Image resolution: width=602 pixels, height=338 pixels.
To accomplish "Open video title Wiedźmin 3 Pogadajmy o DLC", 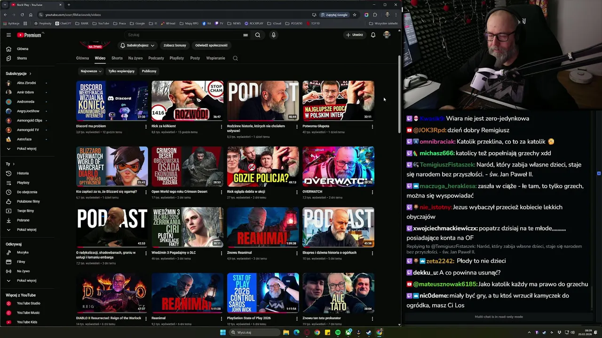I will [174, 253].
